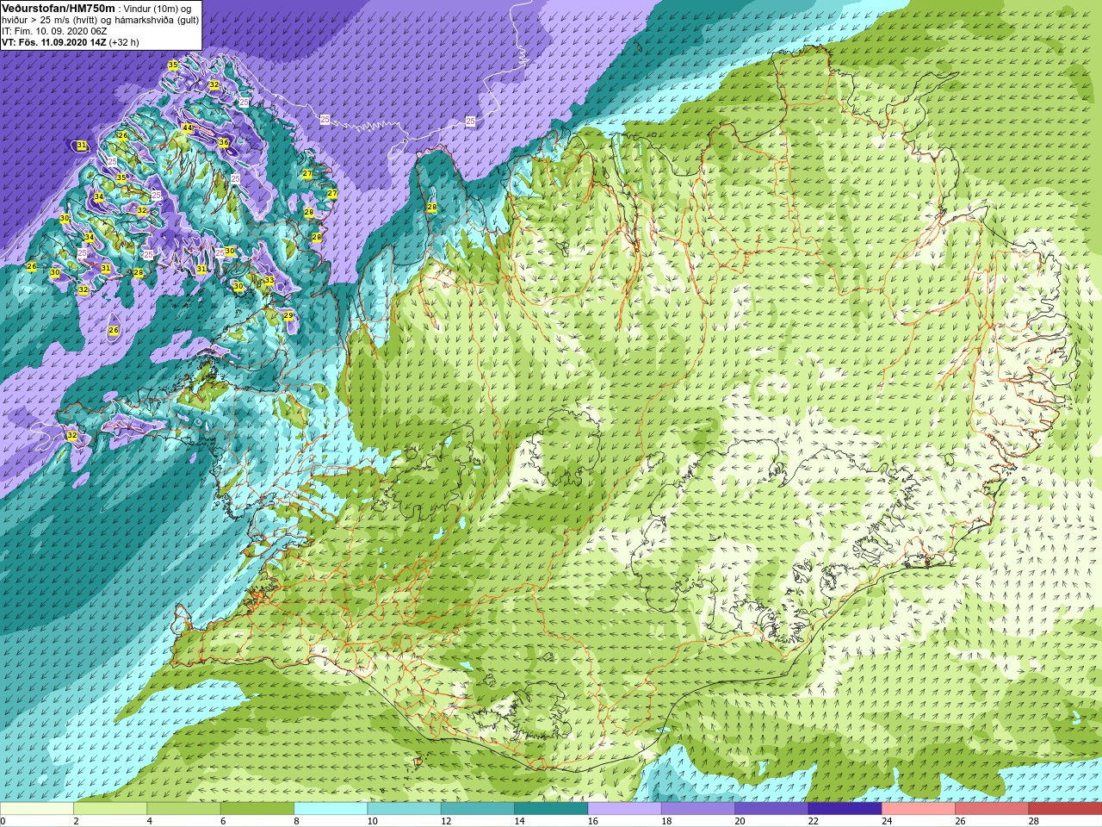Click the '20' value on the legend scale
Image resolution: width=1102 pixels, height=827 pixels.
(740, 821)
